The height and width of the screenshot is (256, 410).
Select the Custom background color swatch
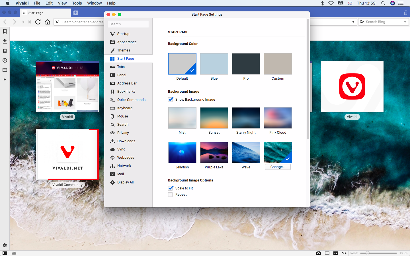click(x=278, y=64)
